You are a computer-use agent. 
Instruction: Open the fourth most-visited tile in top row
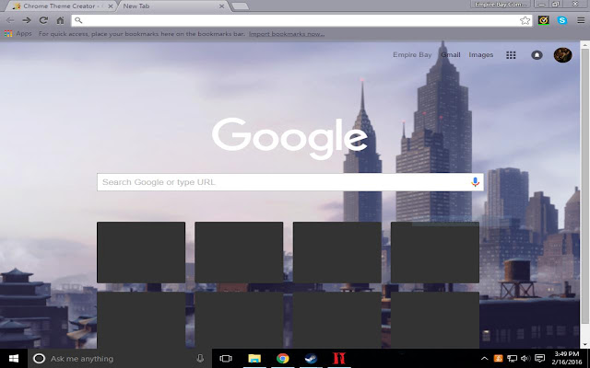(x=435, y=252)
